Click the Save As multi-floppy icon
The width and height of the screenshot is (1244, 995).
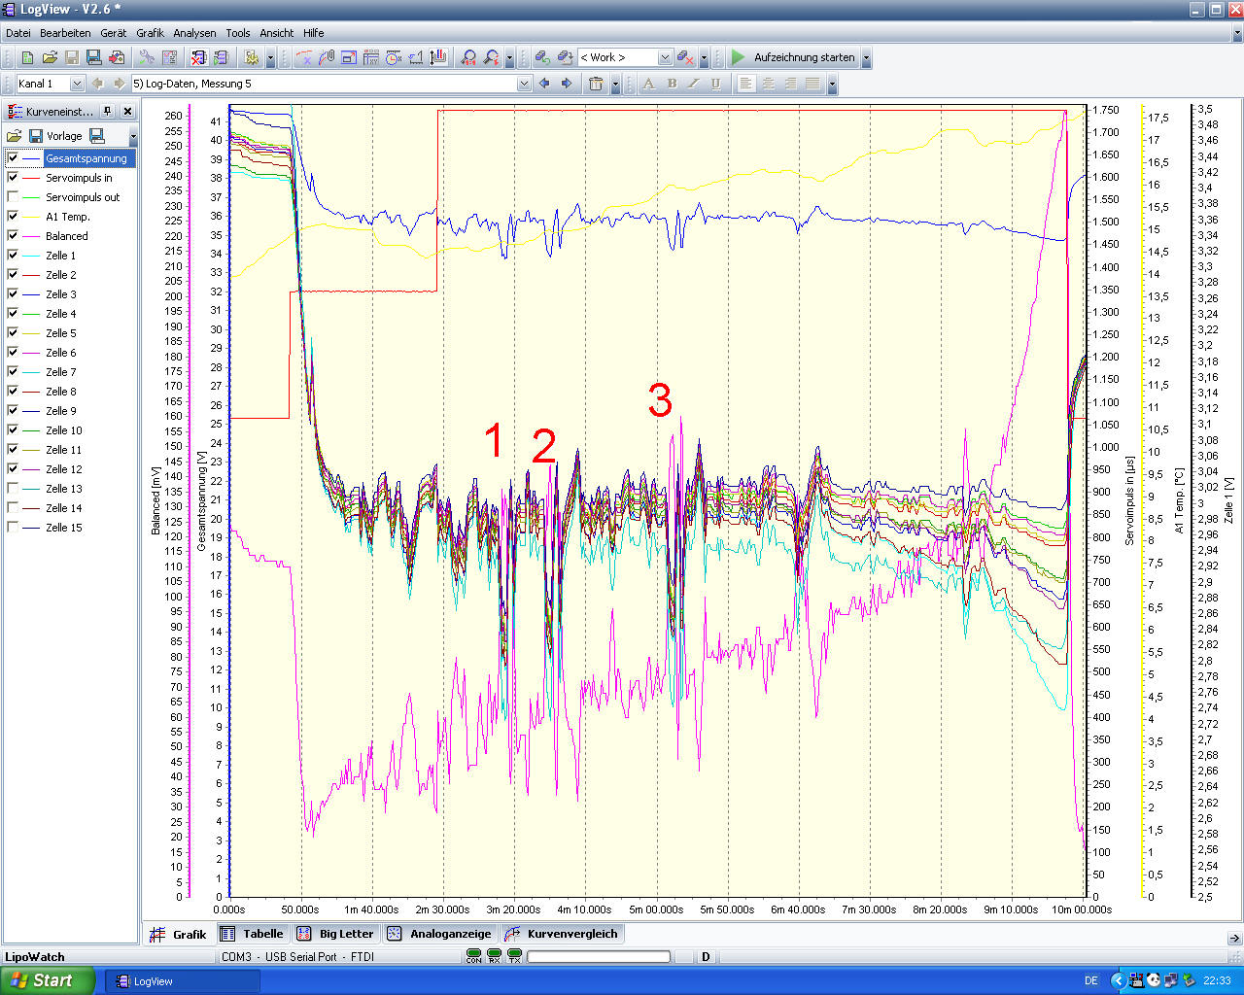click(x=94, y=57)
